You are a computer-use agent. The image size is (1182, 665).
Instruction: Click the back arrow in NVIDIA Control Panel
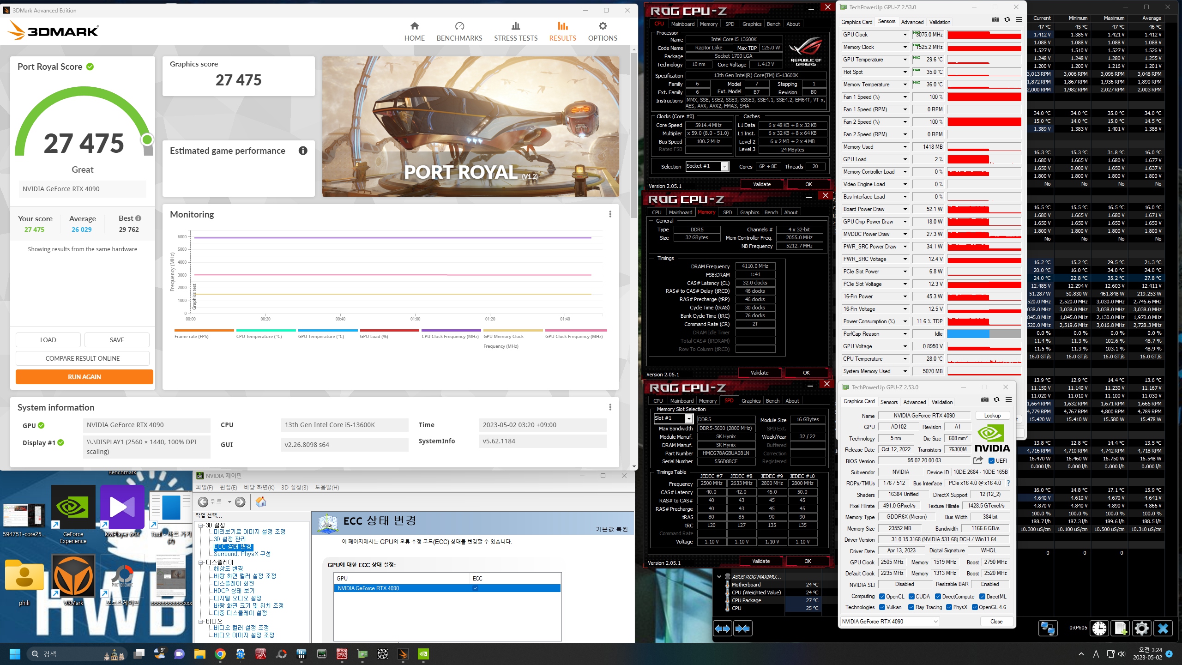click(x=203, y=502)
